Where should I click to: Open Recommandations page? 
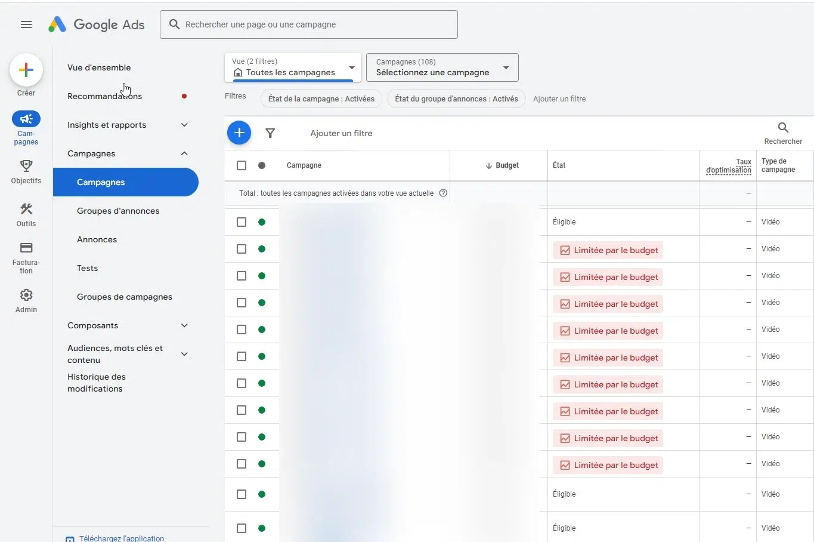104,96
